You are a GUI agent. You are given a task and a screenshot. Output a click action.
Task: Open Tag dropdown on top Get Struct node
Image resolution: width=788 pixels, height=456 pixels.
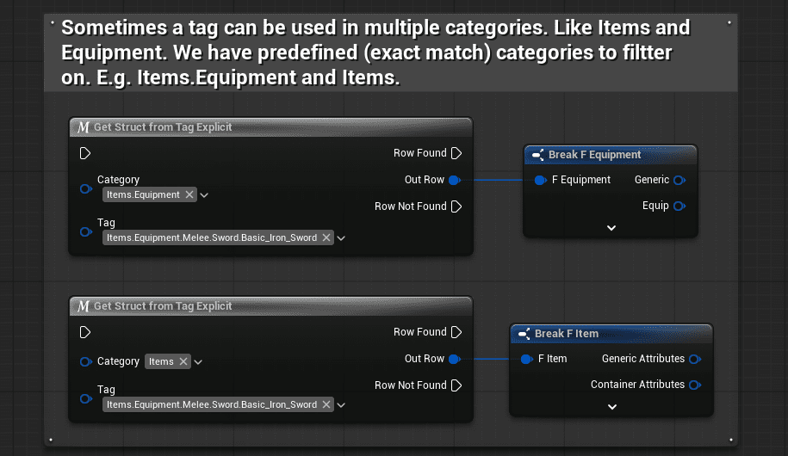pyautogui.click(x=341, y=238)
